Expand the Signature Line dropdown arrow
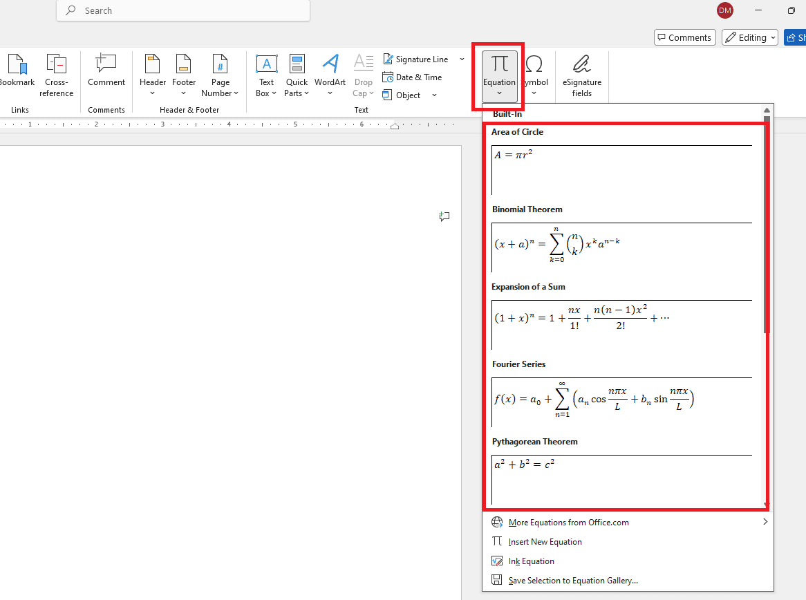Screen dimensions: 806x600 (x=462, y=59)
